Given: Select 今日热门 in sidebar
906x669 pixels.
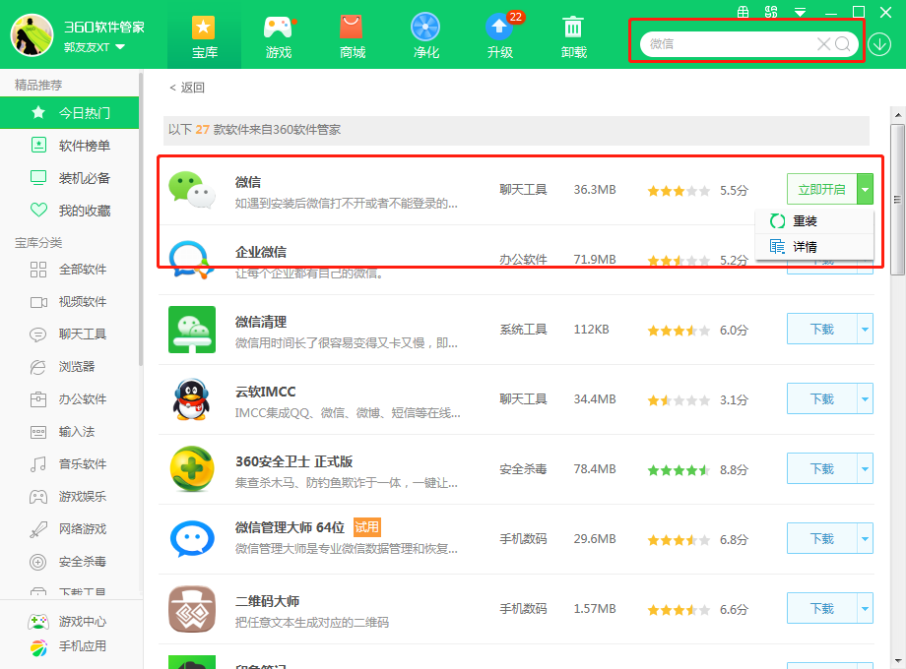Looking at the screenshot, I should point(69,112).
